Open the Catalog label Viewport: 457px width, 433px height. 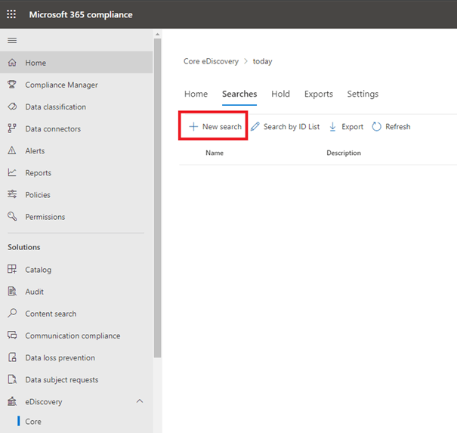coord(39,270)
